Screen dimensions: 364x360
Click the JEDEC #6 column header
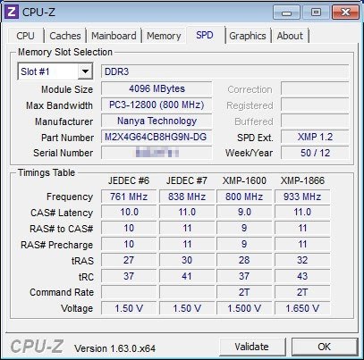point(129,180)
